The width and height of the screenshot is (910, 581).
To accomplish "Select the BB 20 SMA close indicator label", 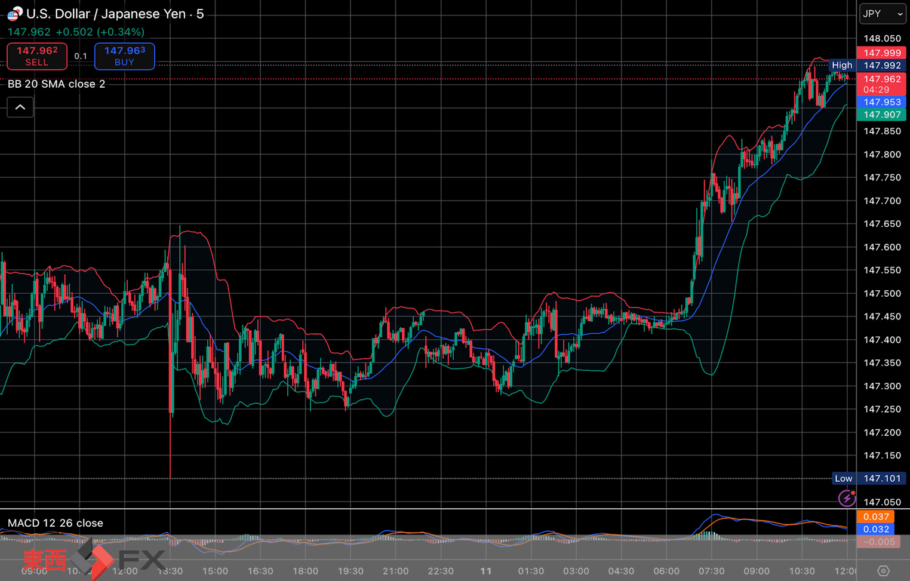I will click(x=57, y=84).
